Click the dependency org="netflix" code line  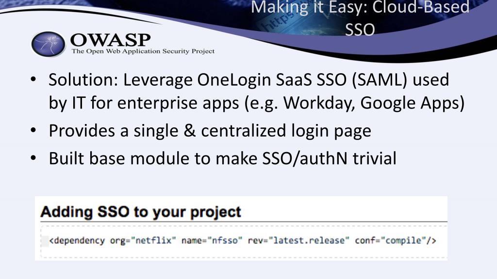pos(243,241)
